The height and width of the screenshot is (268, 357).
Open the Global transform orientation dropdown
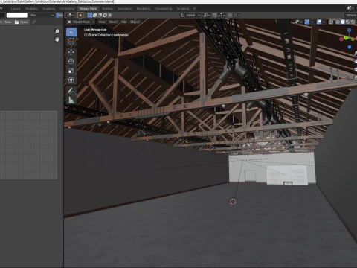point(190,16)
